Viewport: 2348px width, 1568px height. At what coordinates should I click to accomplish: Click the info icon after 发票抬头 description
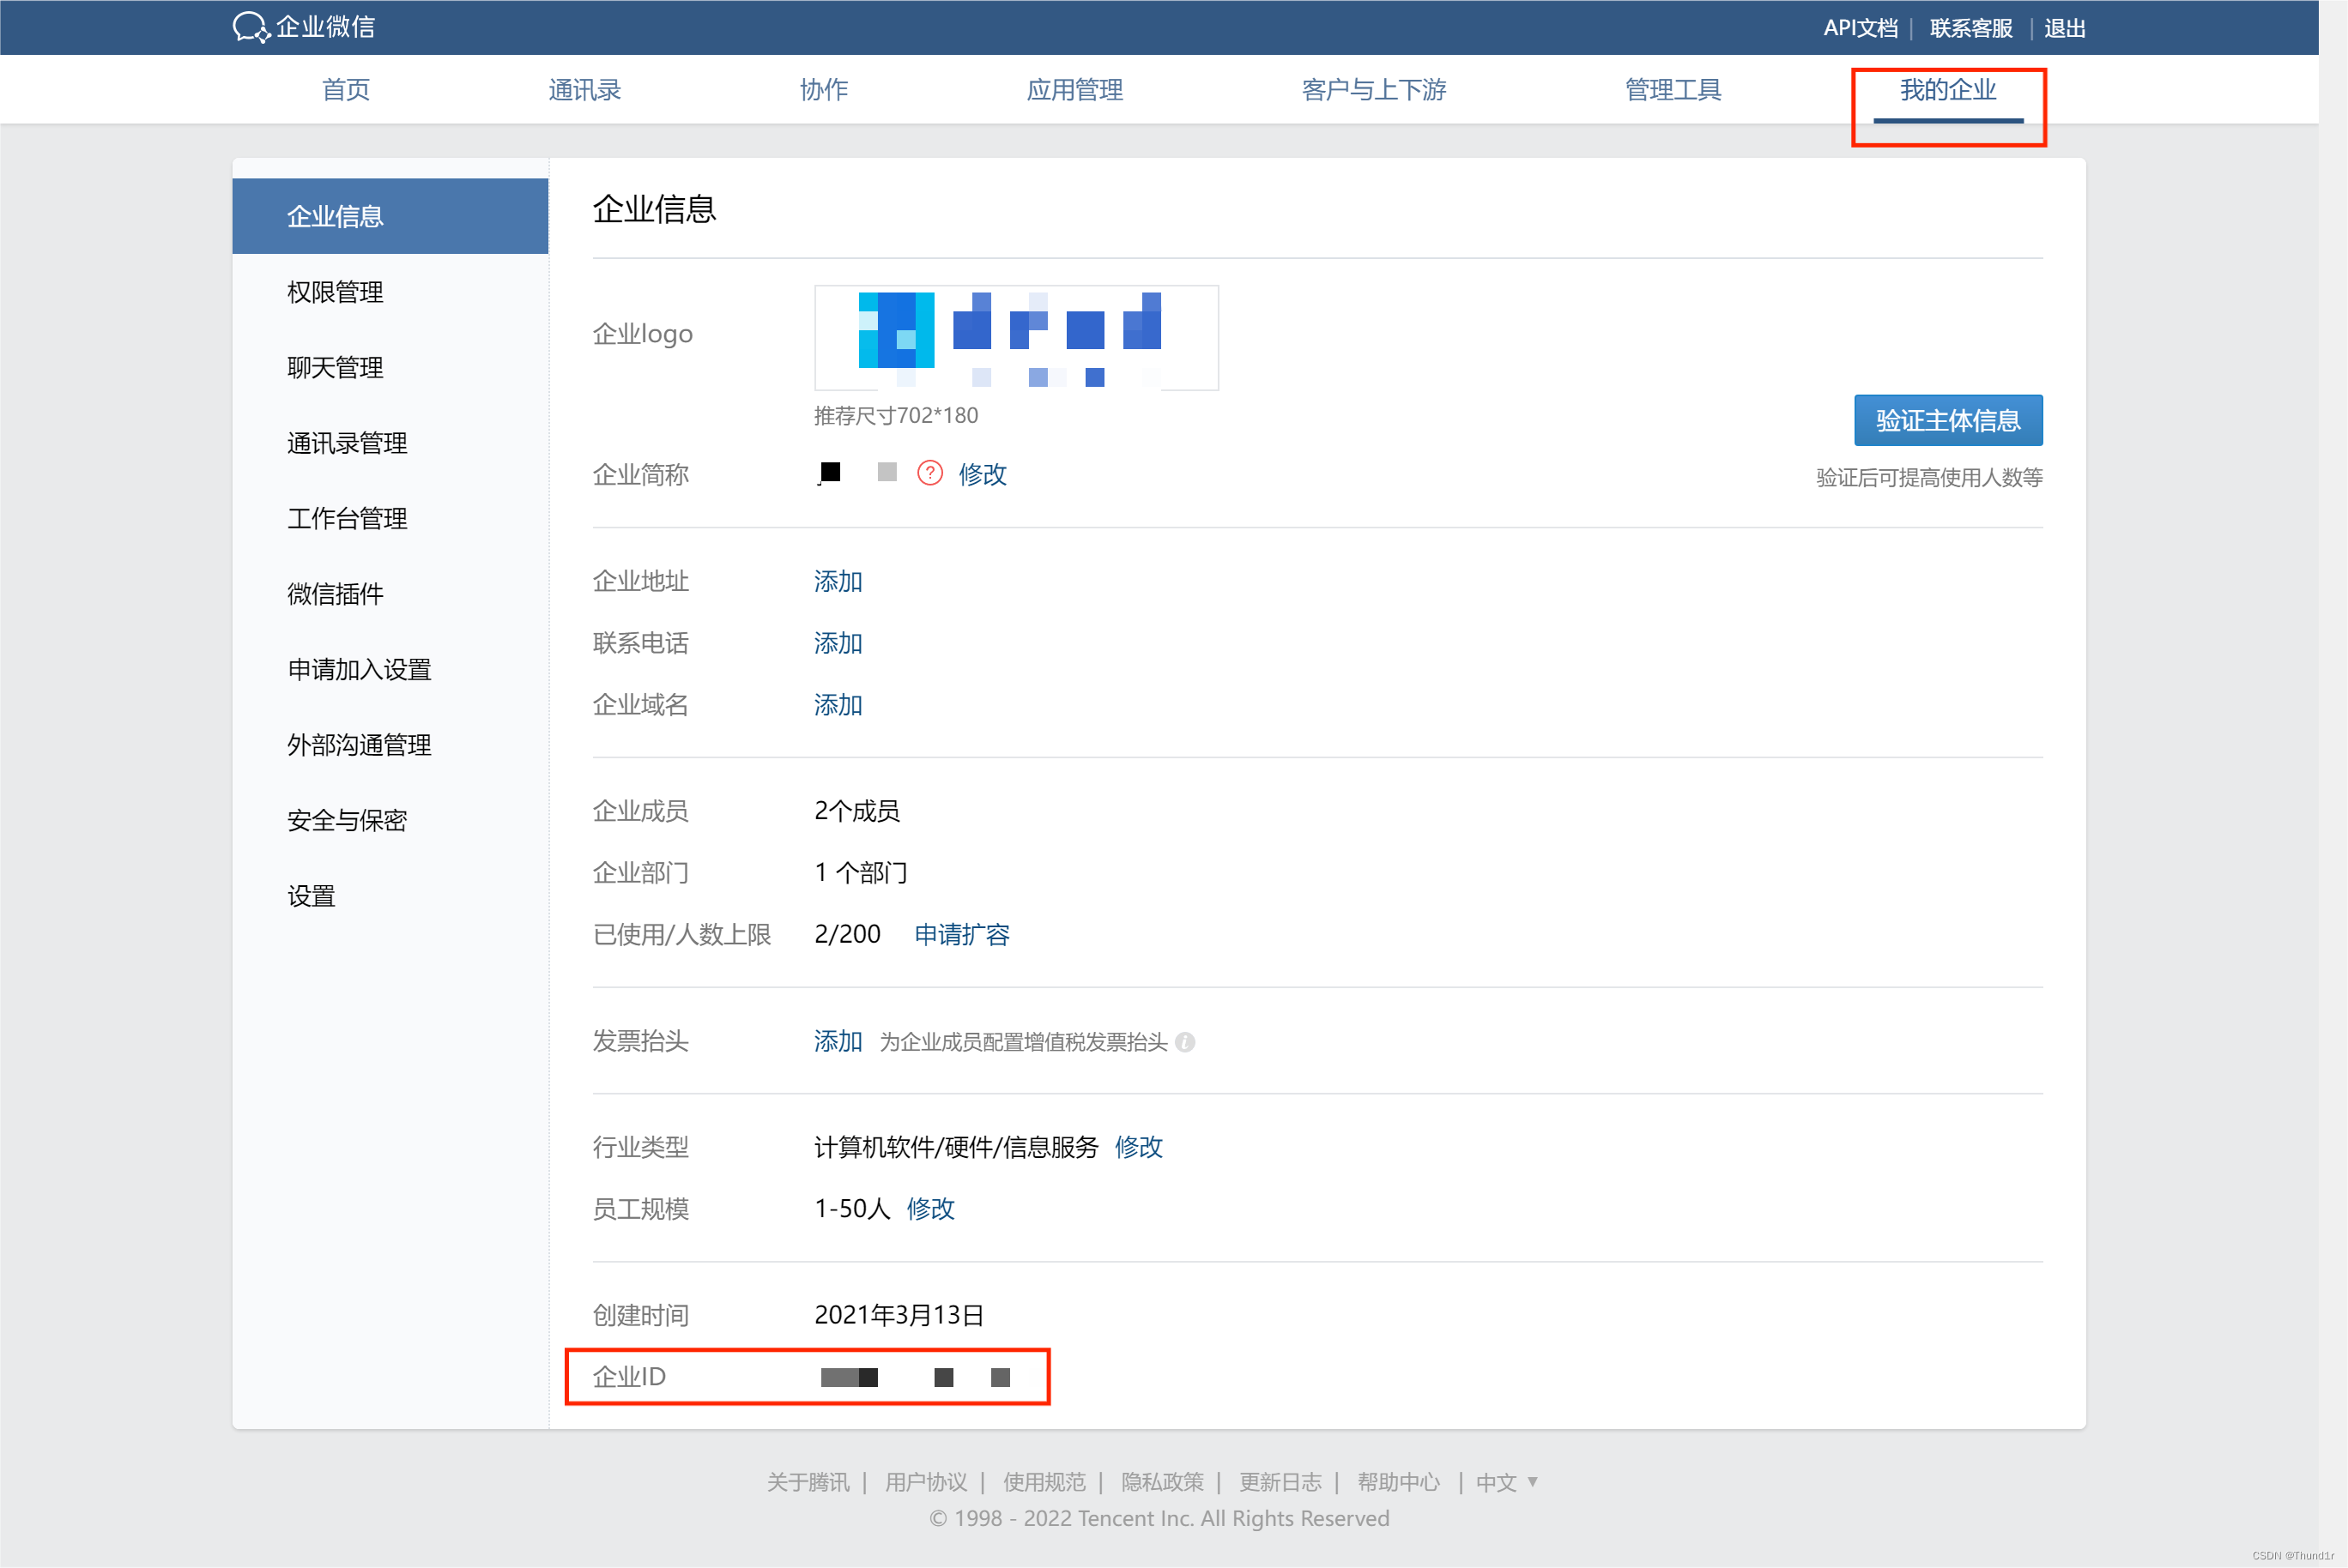pyautogui.click(x=1185, y=1042)
